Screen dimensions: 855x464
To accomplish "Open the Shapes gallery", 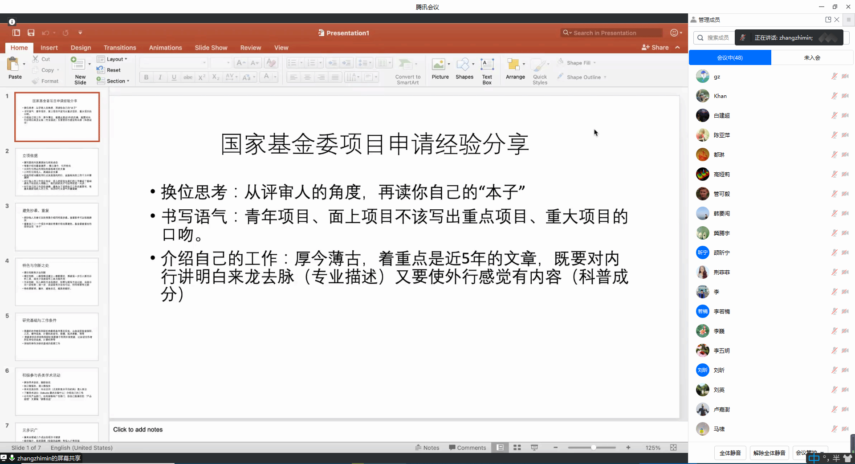I will coord(464,65).
